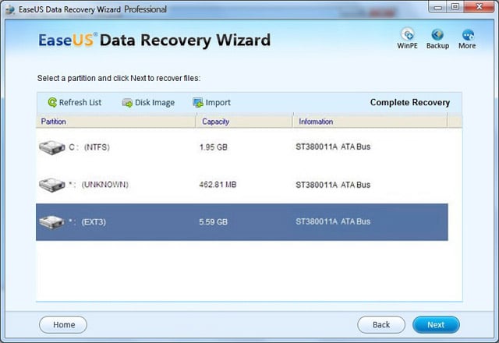Sort by the Information column header

click(370, 122)
